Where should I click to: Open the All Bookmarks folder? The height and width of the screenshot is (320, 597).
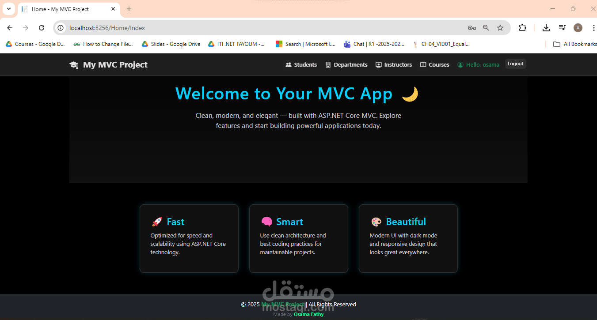click(575, 44)
